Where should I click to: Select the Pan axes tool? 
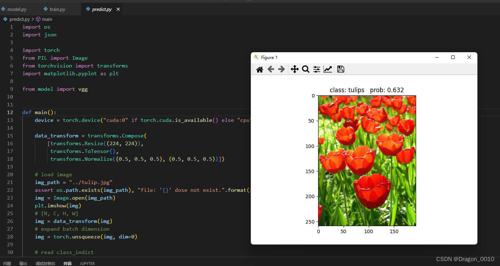pos(295,69)
